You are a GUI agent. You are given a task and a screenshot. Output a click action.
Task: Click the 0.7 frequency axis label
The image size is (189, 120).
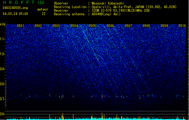coord(3,99)
